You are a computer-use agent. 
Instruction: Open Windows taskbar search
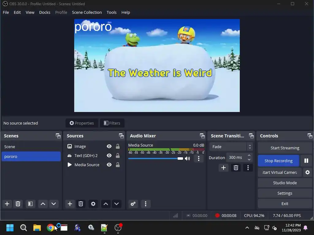(x=23, y=228)
